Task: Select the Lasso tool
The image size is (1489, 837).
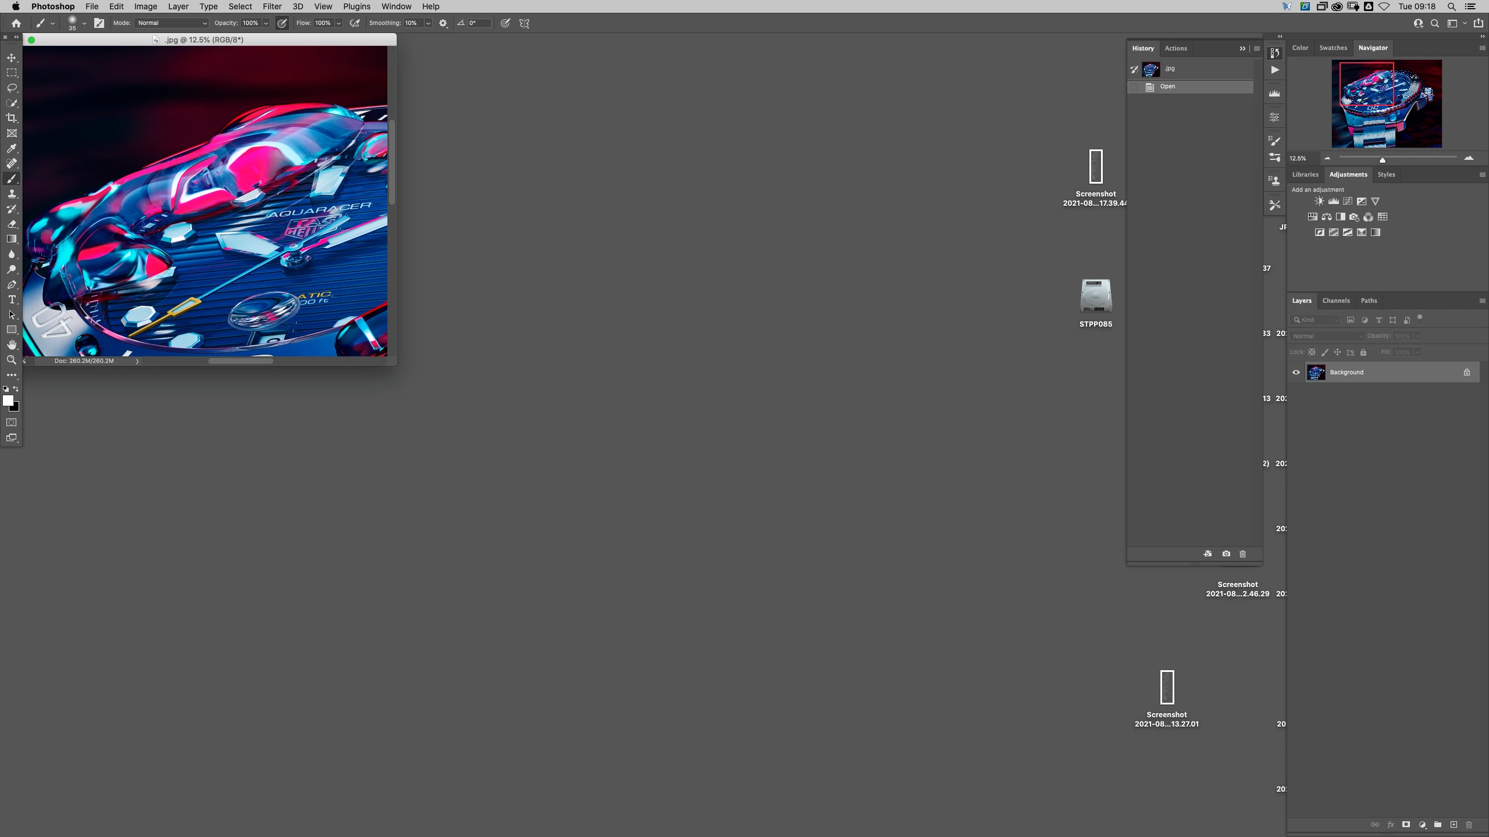Action: point(12,88)
